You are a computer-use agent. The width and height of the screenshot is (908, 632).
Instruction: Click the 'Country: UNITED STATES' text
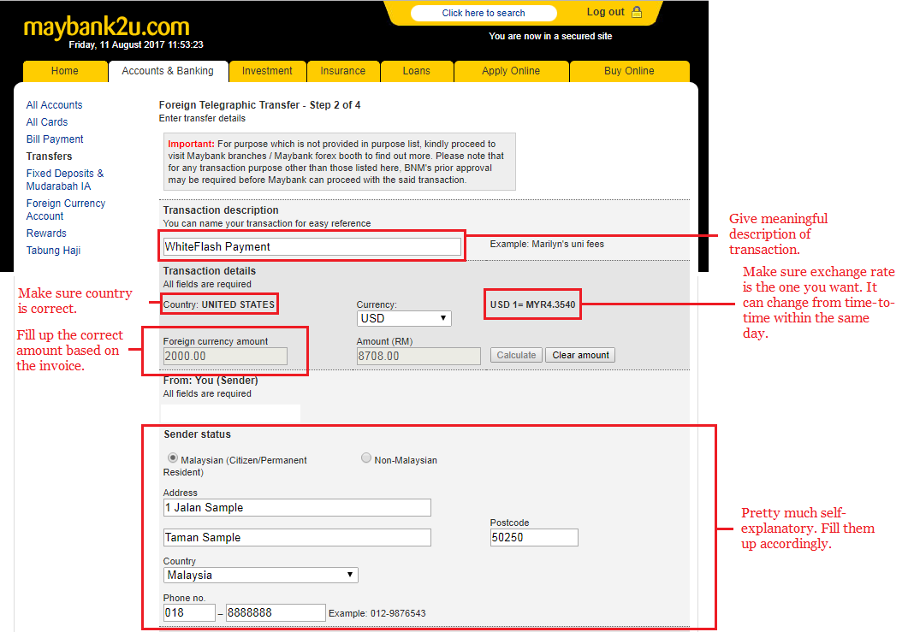219,304
